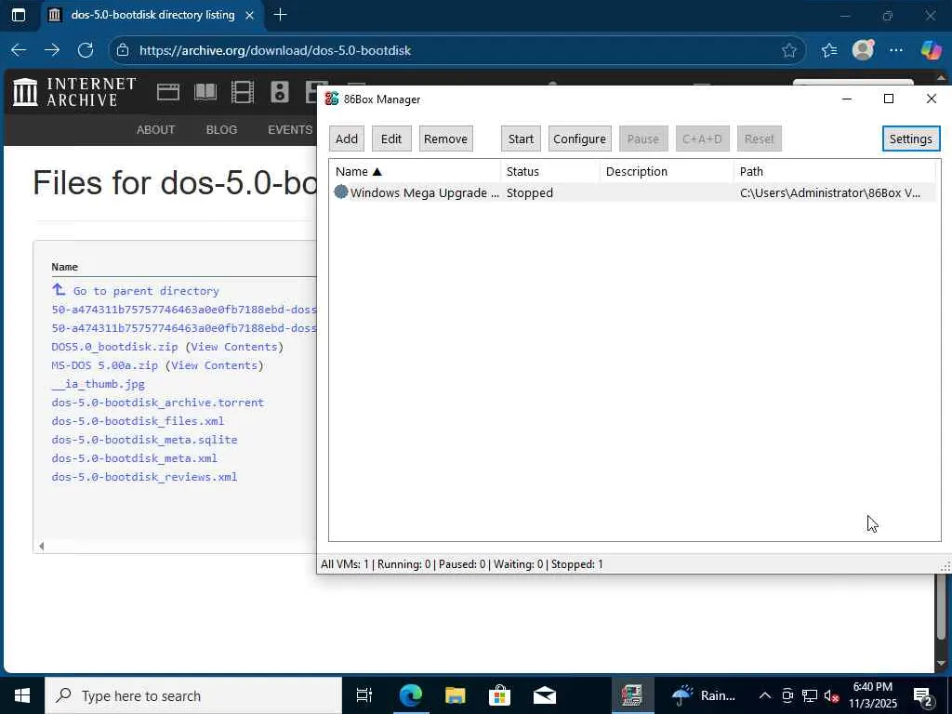Click the Stopped status cell
The image size is (952, 714).
[529, 192]
